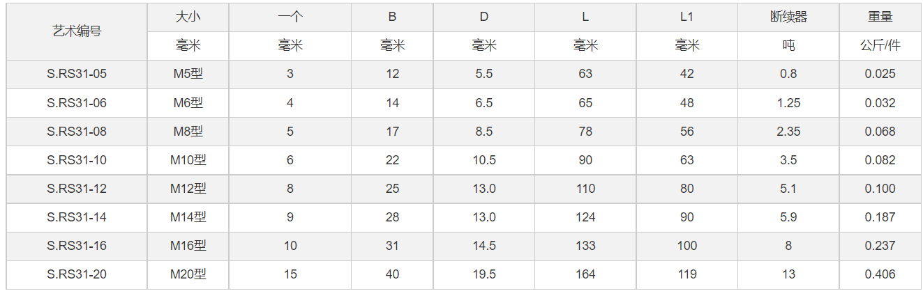Select the S.RS31-12 cell
This screenshot has width=923, height=298.
tap(77, 189)
